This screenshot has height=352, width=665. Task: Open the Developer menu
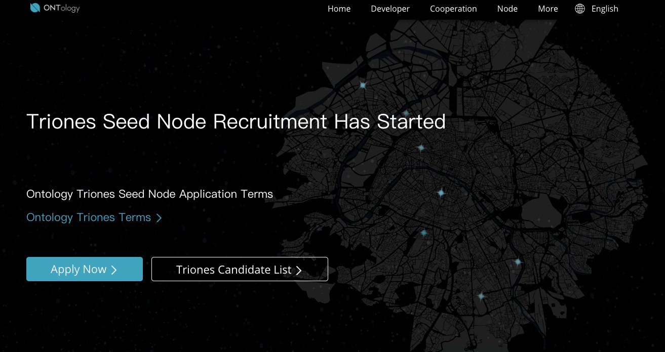point(390,9)
